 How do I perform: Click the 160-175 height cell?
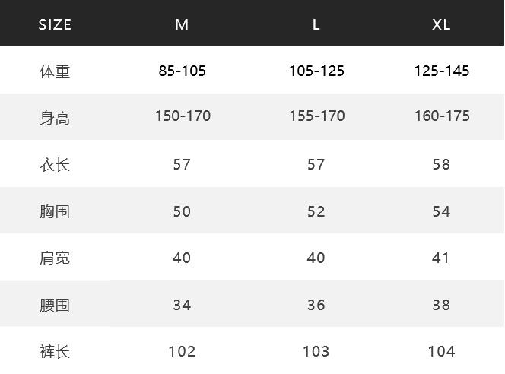pos(442,116)
